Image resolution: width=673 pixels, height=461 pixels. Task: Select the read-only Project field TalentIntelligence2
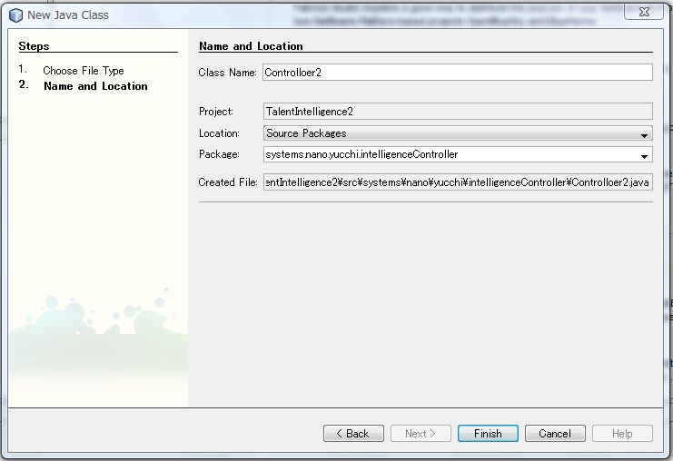[x=457, y=112]
